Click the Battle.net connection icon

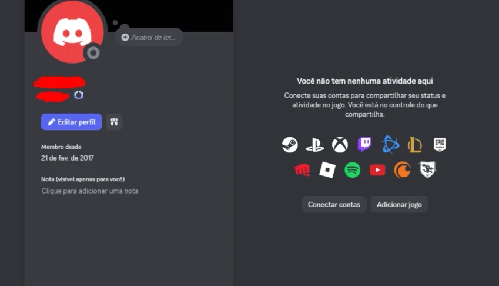point(390,144)
